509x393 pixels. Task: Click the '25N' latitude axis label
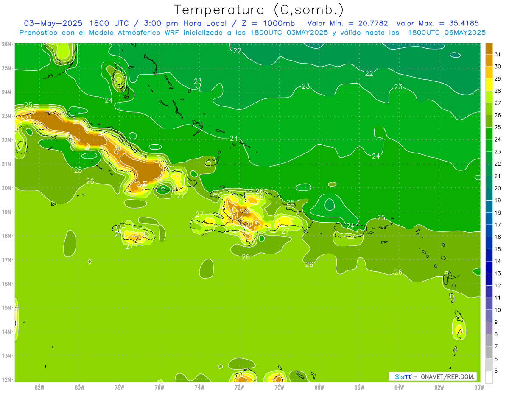click(6, 68)
